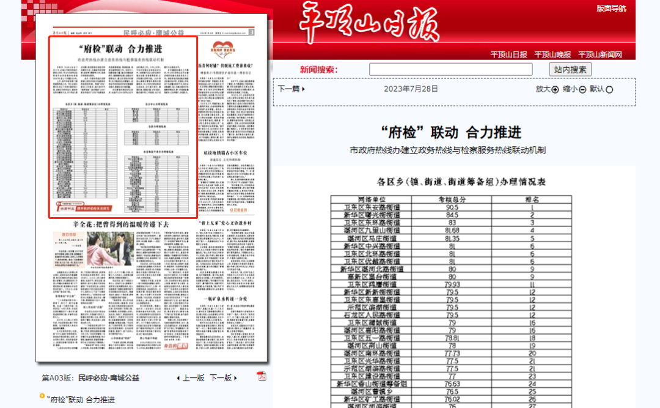This screenshot has height=408, width=660.
Task: Click the 站内搜索 button
Action: click(x=570, y=70)
